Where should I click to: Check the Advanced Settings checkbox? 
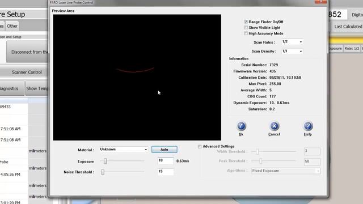pyautogui.click(x=200, y=146)
